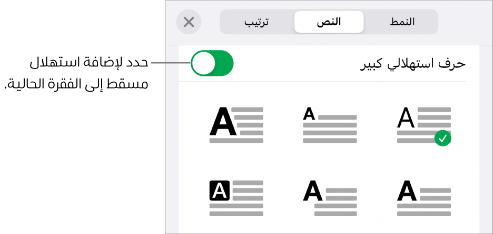This screenshot has height=234, width=493.
Task: Close the format panel with the X button
Action: pos(189,22)
